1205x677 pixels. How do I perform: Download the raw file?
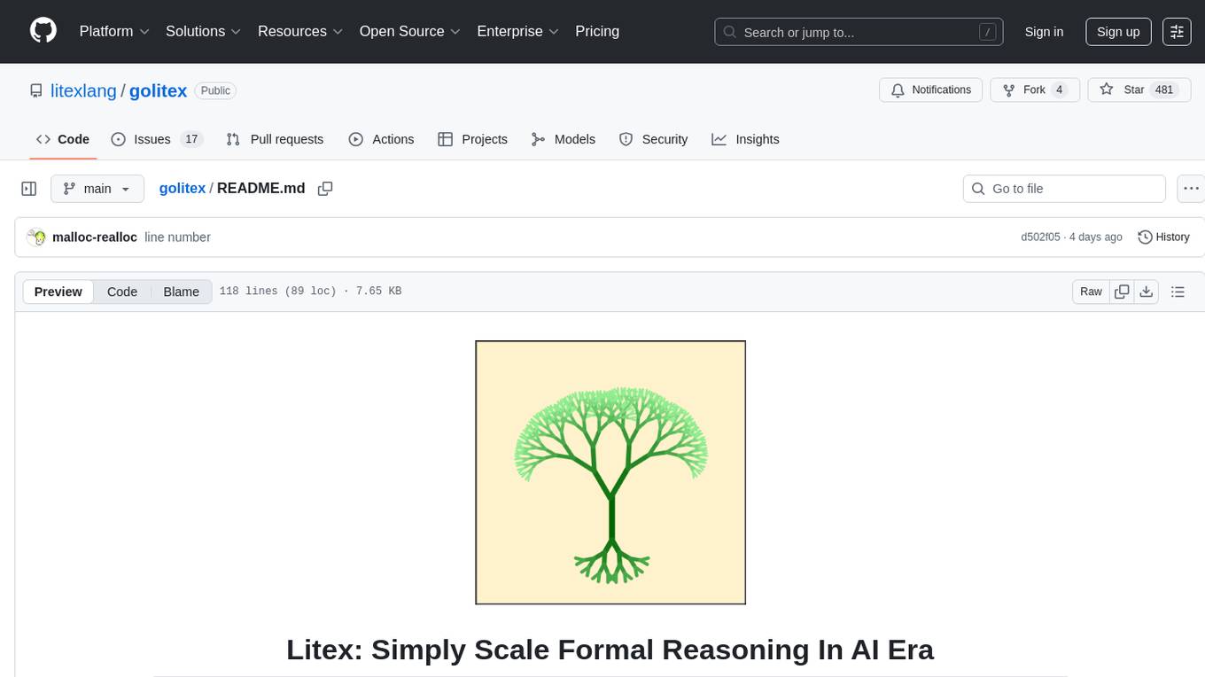1146,292
